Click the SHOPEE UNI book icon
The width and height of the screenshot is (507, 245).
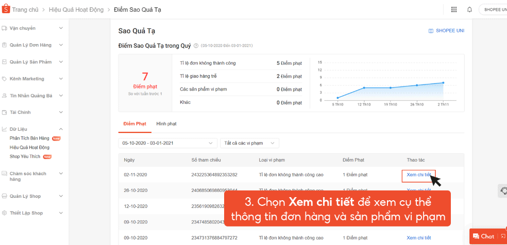431,31
